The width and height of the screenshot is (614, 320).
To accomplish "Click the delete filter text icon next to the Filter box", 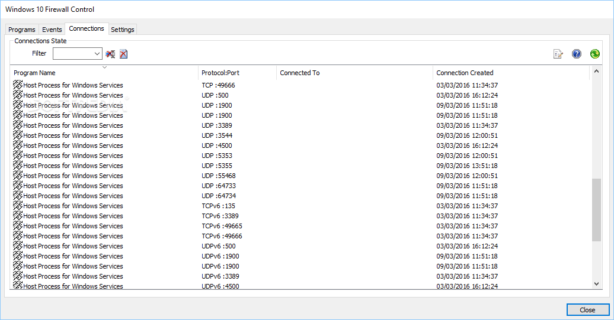I will click(110, 54).
